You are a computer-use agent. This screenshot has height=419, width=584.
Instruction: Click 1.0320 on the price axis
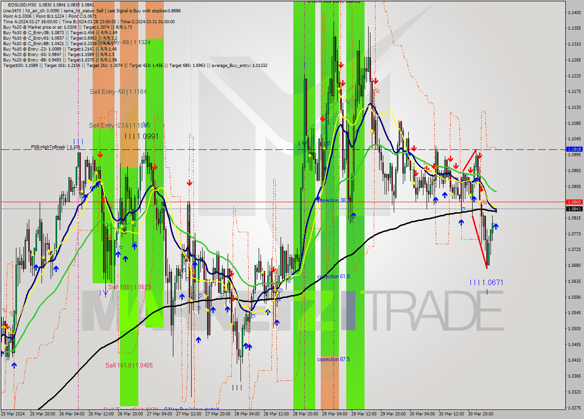coord(574,392)
